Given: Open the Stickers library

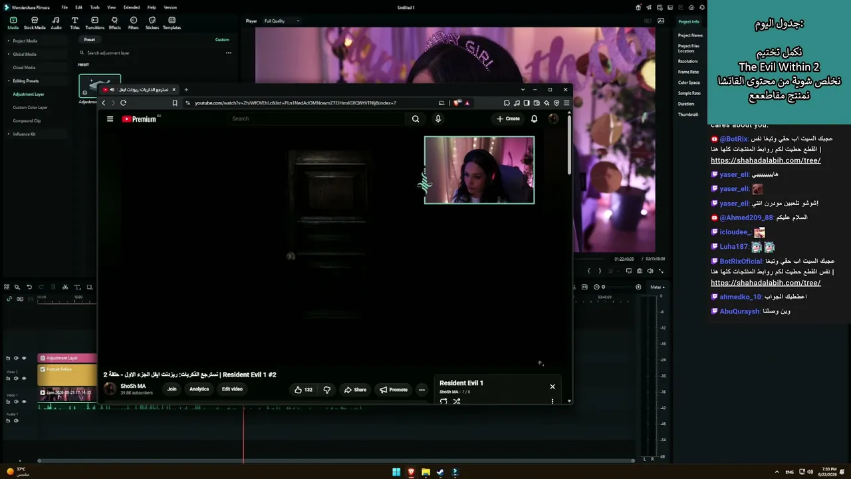Looking at the screenshot, I should pyautogui.click(x=152, y=23).
